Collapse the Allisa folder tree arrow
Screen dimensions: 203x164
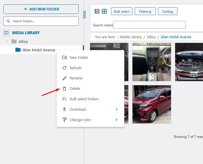pyautogui.click(x=7, y=41)
